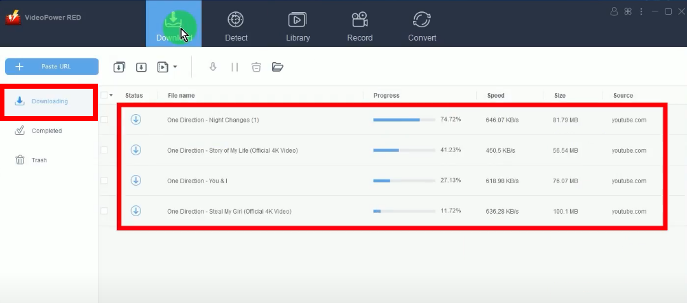Click youtube.com source in You & I row

point(629,181)
